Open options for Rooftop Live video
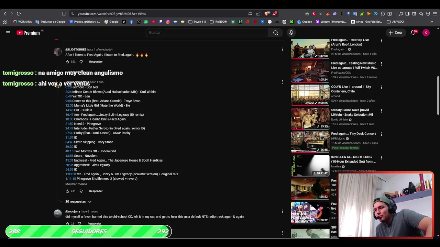The width and height of the screenshot is (440, 247). 381,40
